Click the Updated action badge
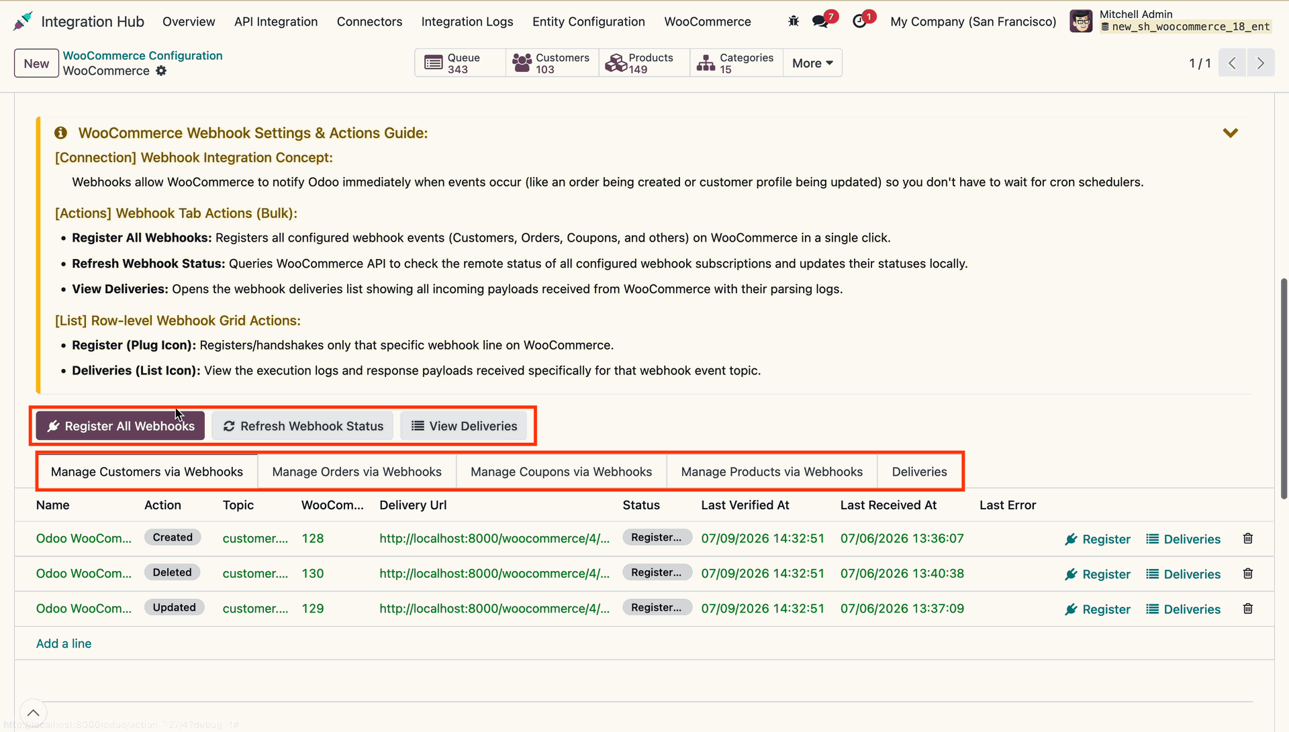 pos(174,607)
